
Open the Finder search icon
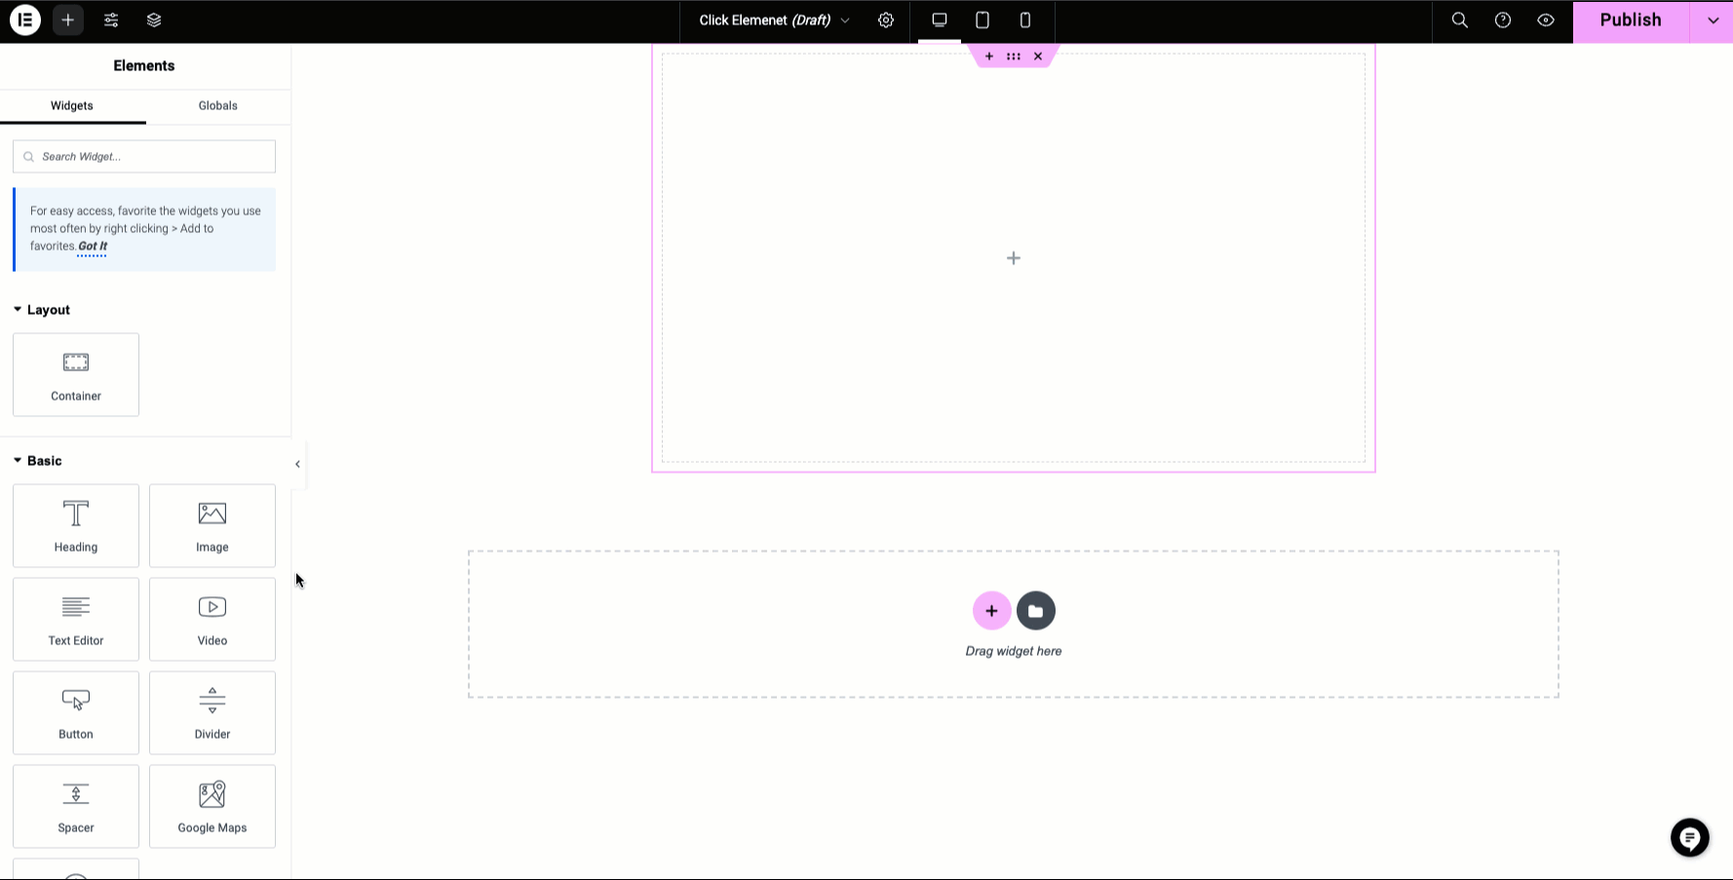(x=1459, y=19)
